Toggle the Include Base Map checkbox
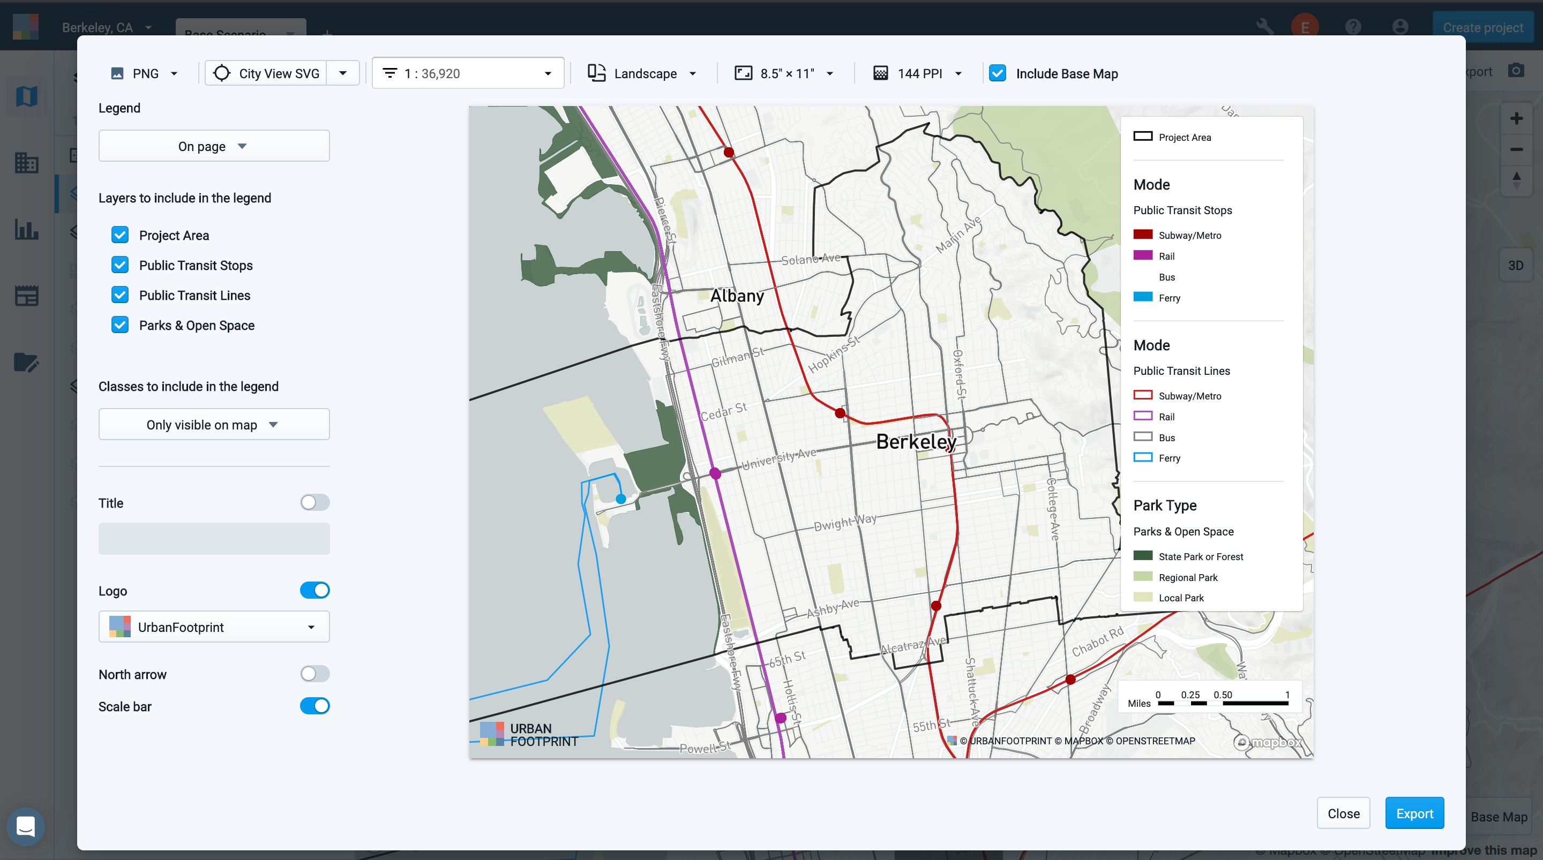 tap(997, 73)
